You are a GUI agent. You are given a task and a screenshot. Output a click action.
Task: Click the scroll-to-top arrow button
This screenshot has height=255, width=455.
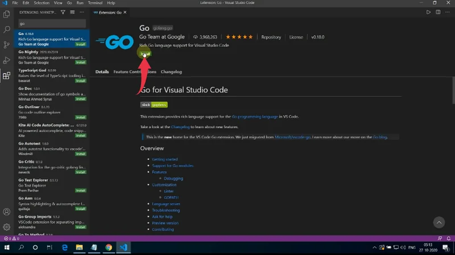[x=439, y=222]
